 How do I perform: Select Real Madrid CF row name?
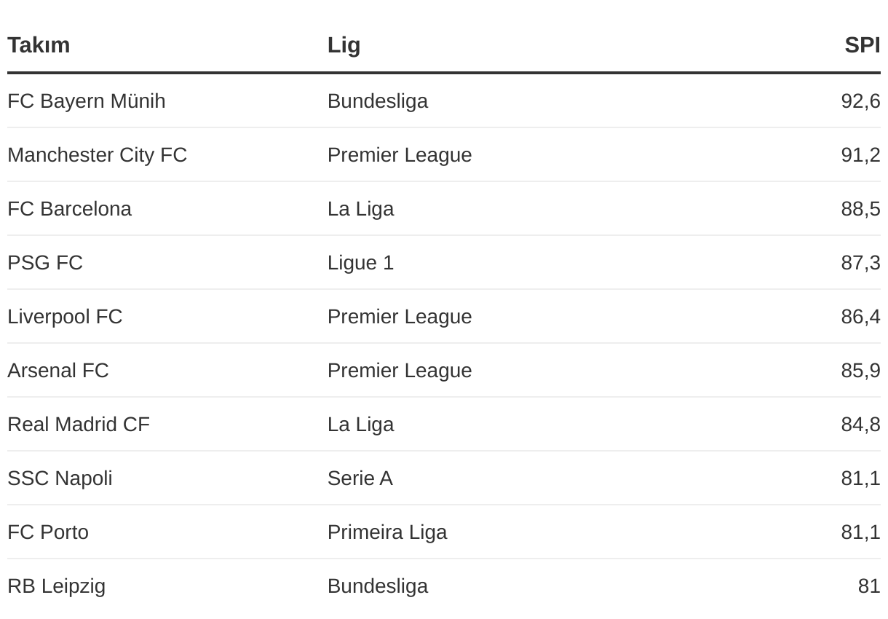79,425
